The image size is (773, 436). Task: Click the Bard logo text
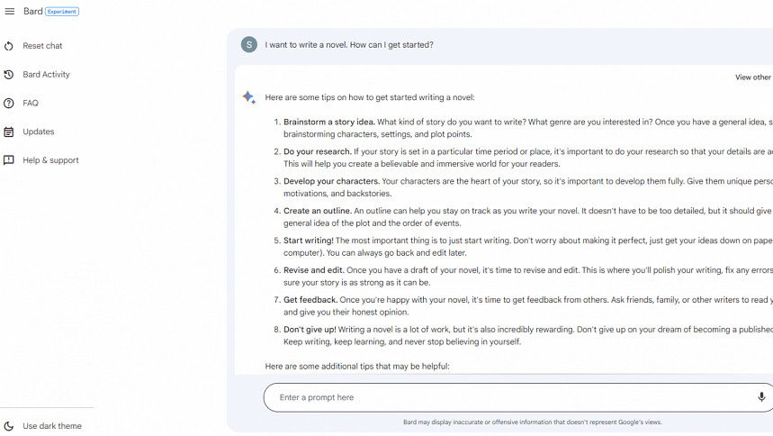(x=32, y=12)
